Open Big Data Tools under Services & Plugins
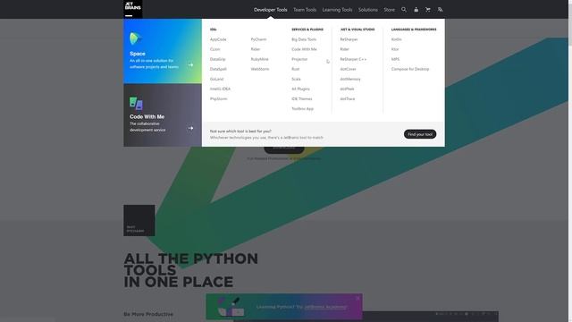The height and width of the screenshot is (322, 572). coord(304,39)
